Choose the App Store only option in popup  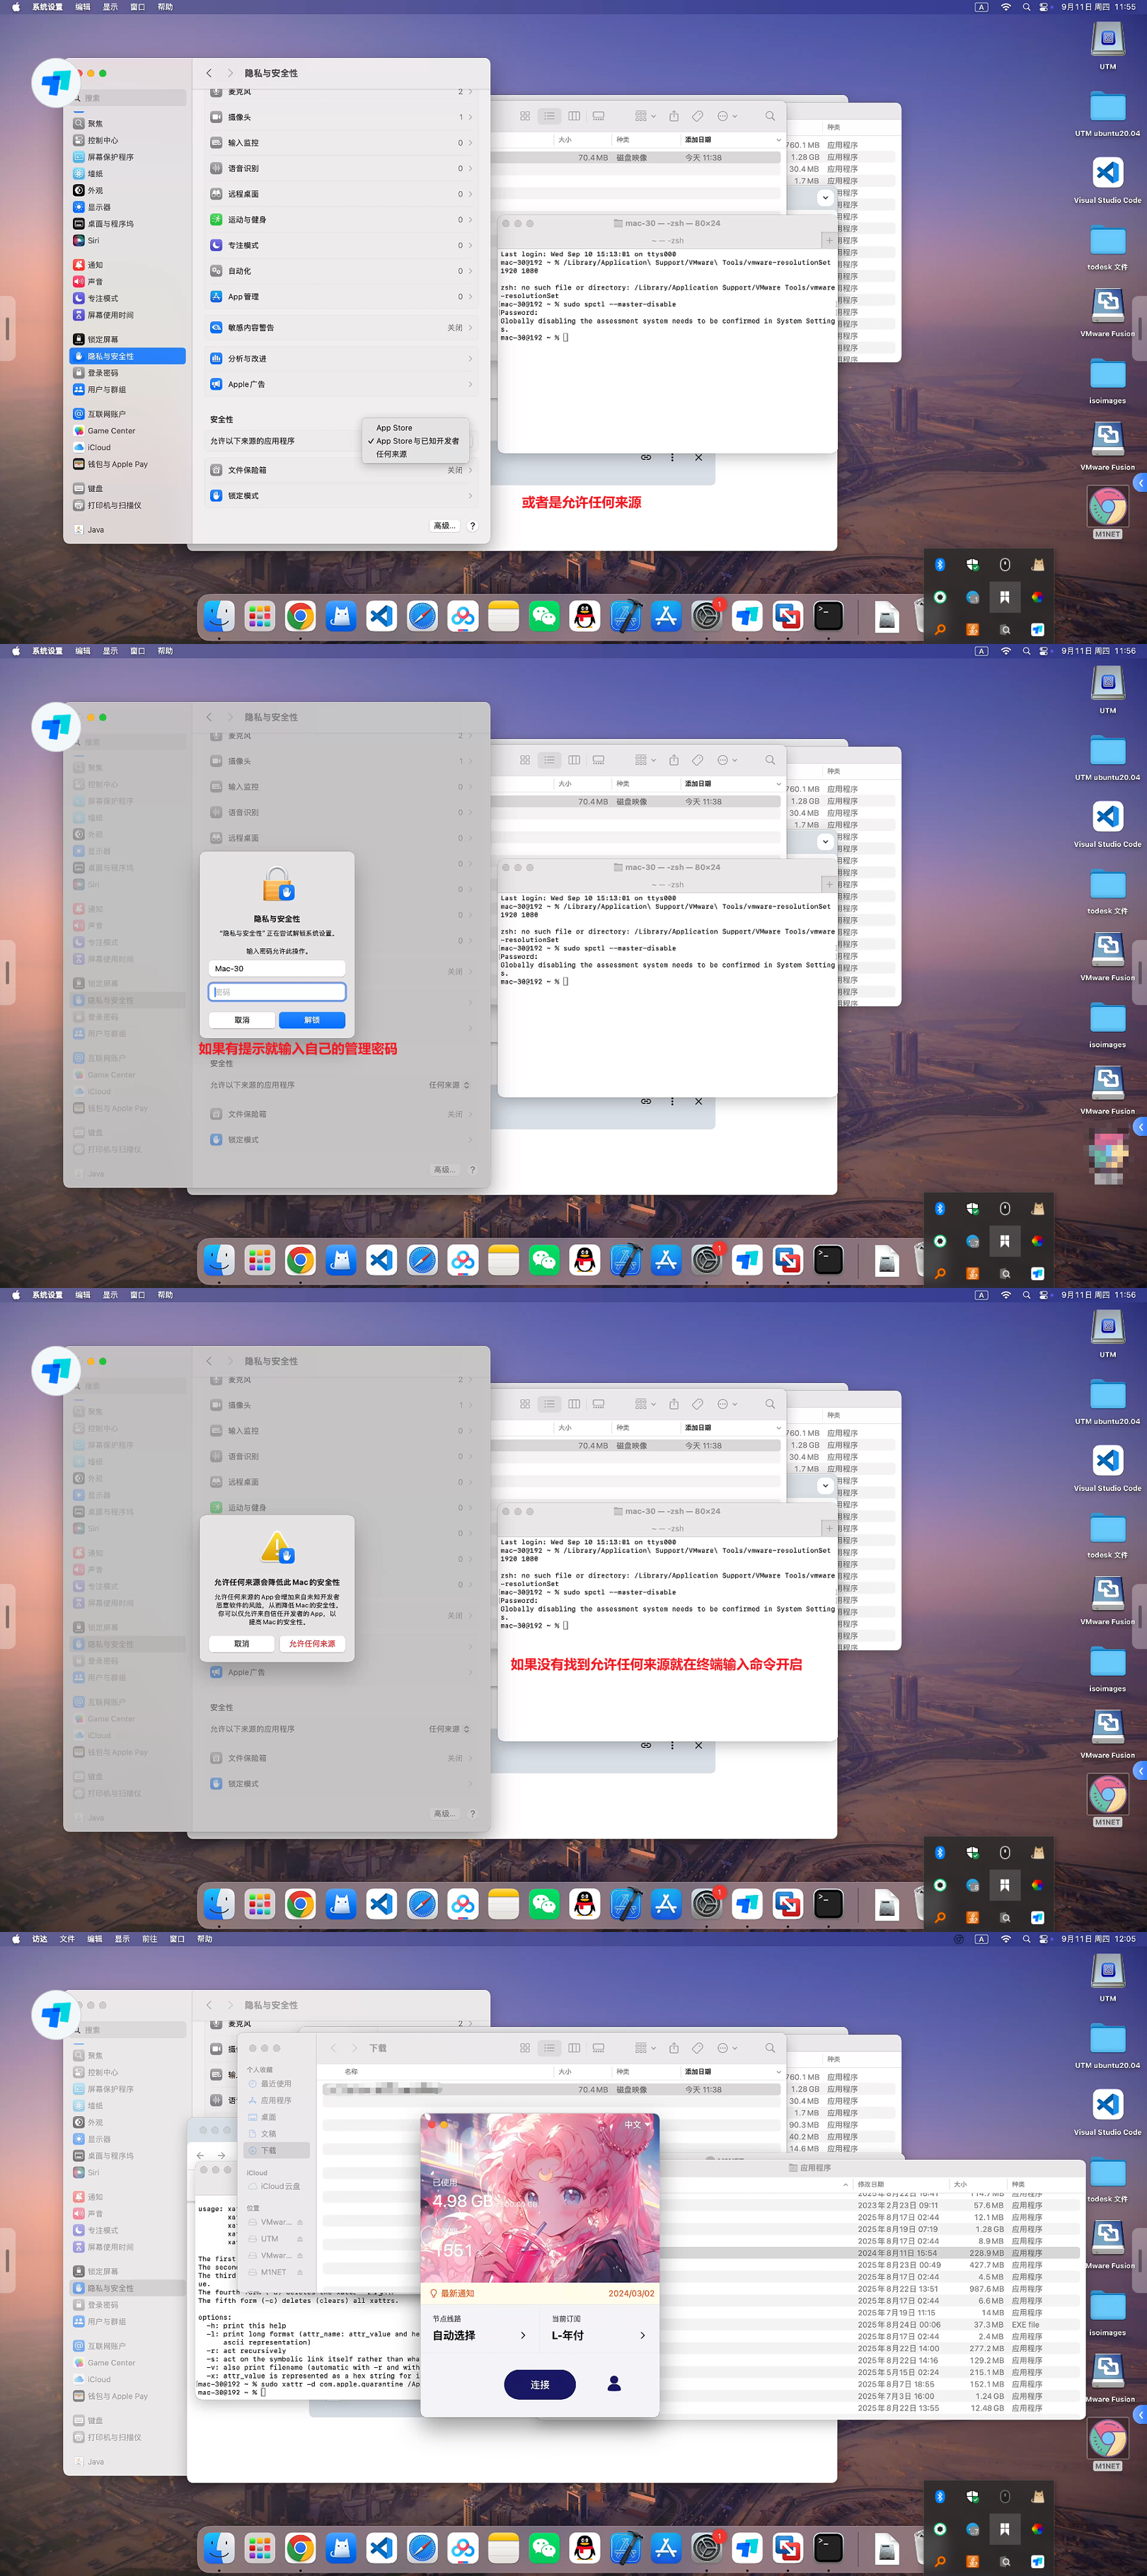click(394, 428)
